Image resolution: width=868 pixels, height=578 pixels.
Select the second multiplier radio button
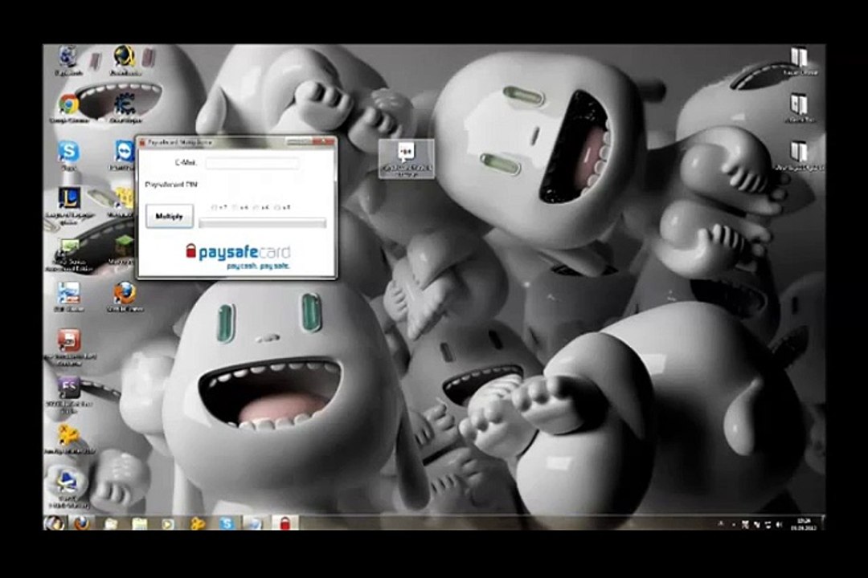[235, 207]
